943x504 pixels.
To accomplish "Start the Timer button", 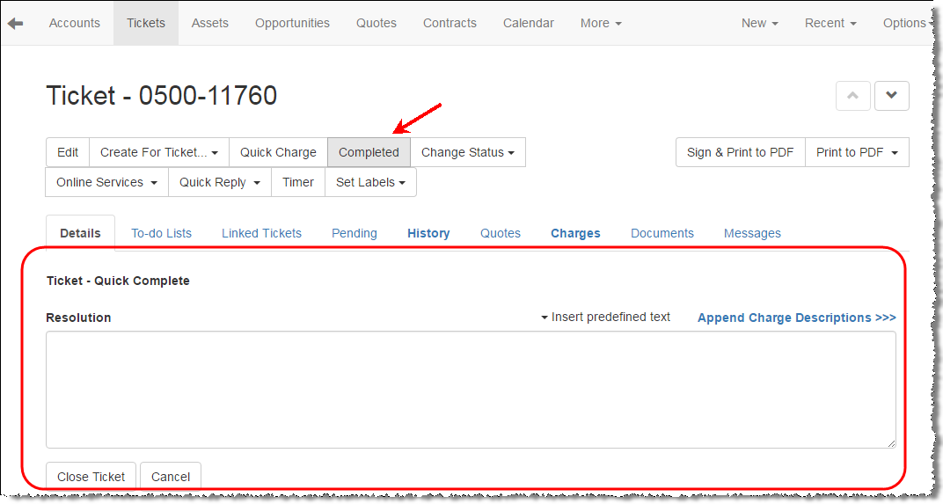I will pos(298,182).
